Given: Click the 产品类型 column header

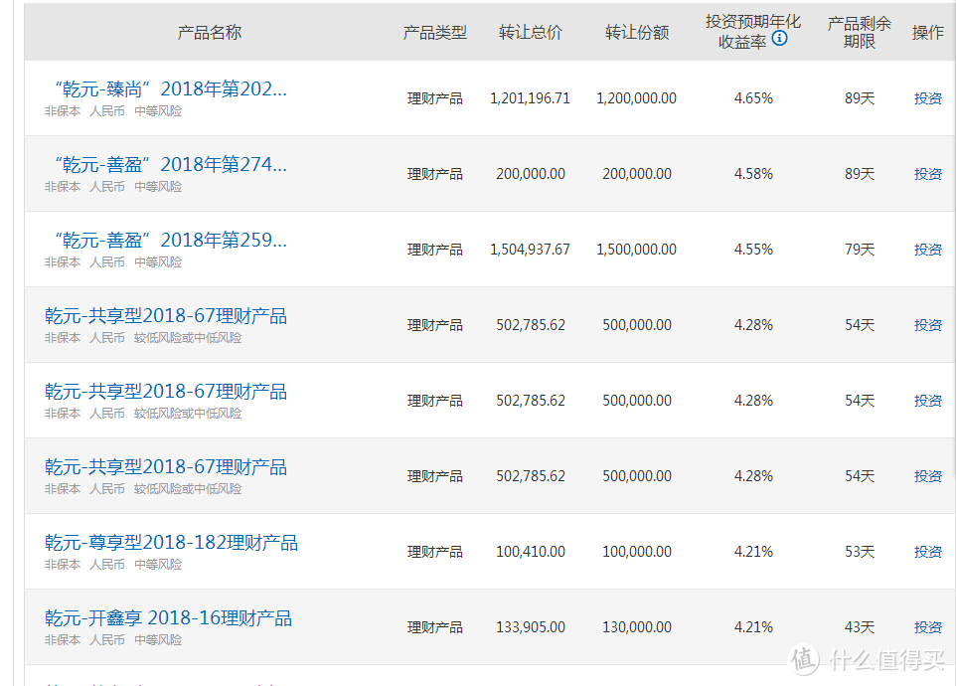Looking at the screenshot, I should coord(434,32).
